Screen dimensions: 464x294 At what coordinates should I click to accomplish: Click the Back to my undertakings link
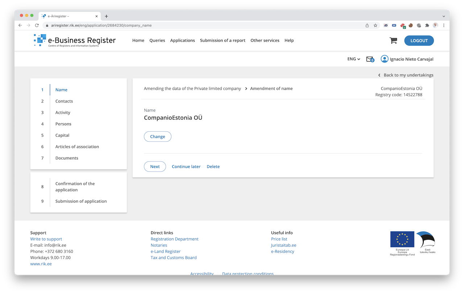tap(408, 75)
